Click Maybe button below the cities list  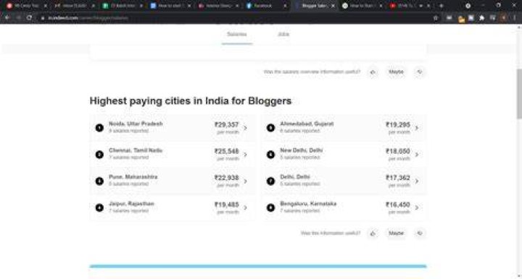396,233
